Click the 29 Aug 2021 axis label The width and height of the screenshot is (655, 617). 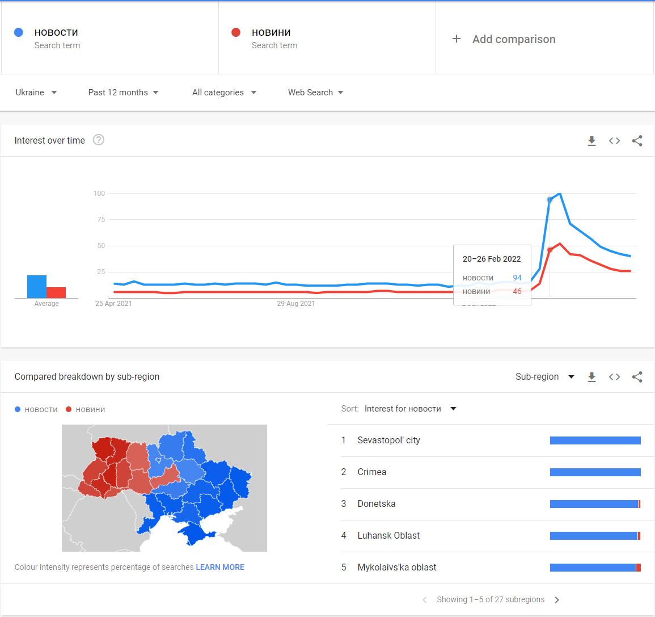click(x=296, y=304)
